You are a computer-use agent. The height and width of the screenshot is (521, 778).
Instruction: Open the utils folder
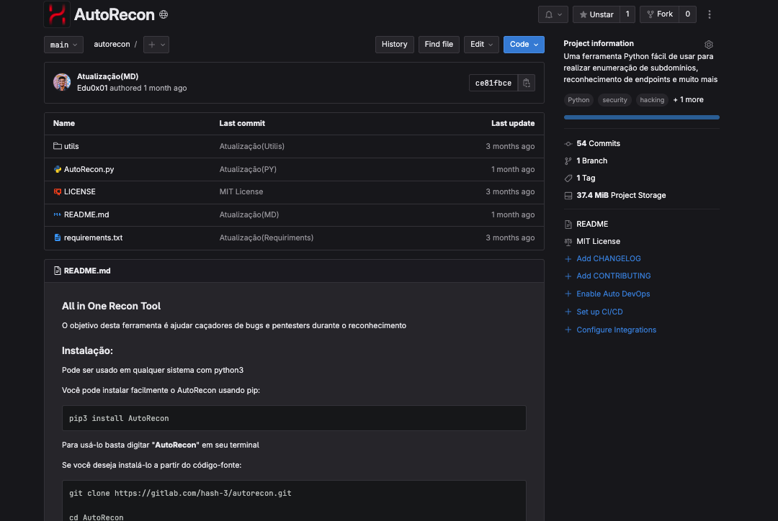click(71, 146)
